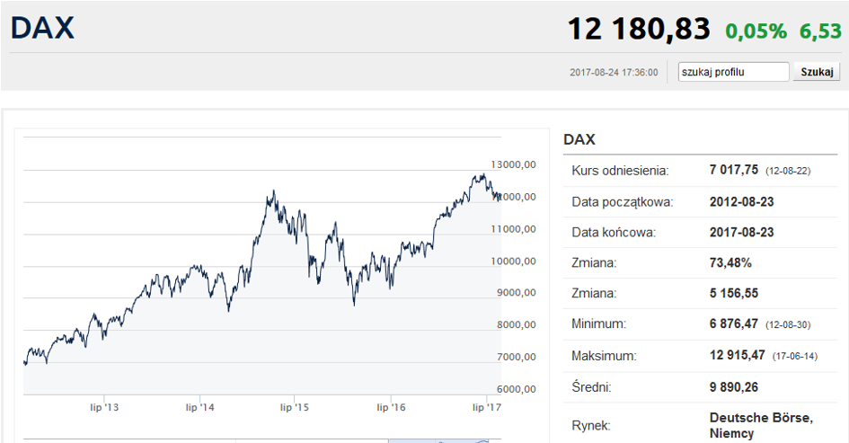Click the lip '14 axis label
This screenshot has width=849, height=443.
coord(200,407)
